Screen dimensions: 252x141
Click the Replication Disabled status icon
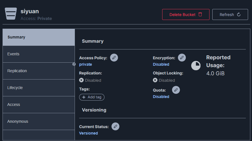tap(81, 80)
